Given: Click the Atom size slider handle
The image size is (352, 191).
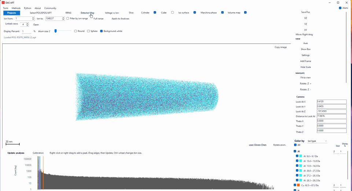Looking at the screenshot, I should click(x=55, y=31).
